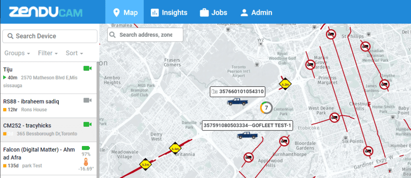The image size is (411, 178).
Task: Open the cluster marker showing 7
Action: pos(267,108)
